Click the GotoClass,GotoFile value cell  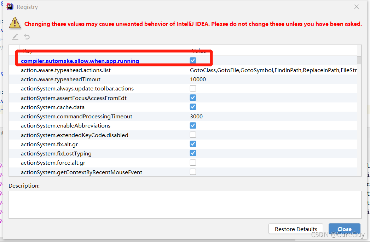[273, 70]
